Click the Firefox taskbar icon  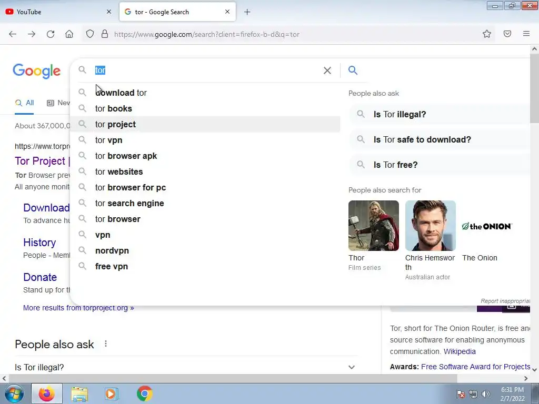tap(47, 393)
